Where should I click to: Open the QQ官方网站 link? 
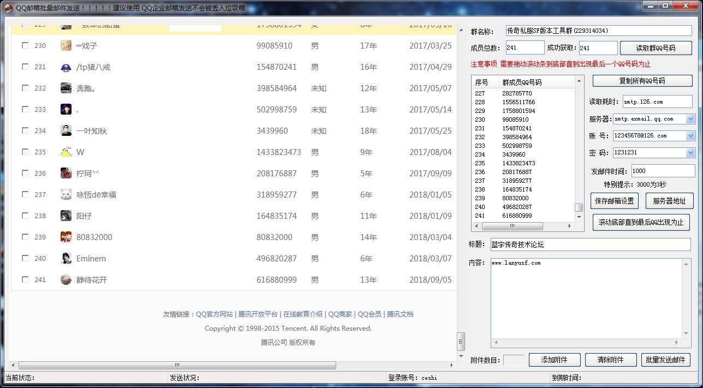[214, 314]
